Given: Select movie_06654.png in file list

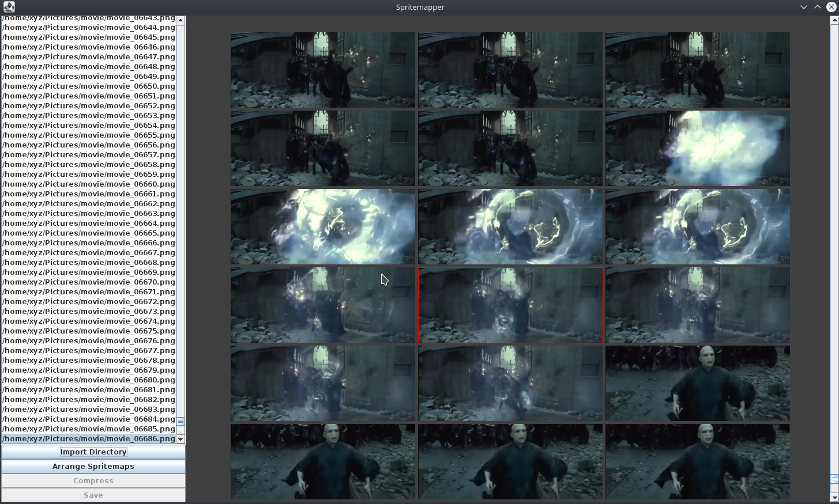Looking at the screenshot, I should pyautogui.click(x=89, y=125).
